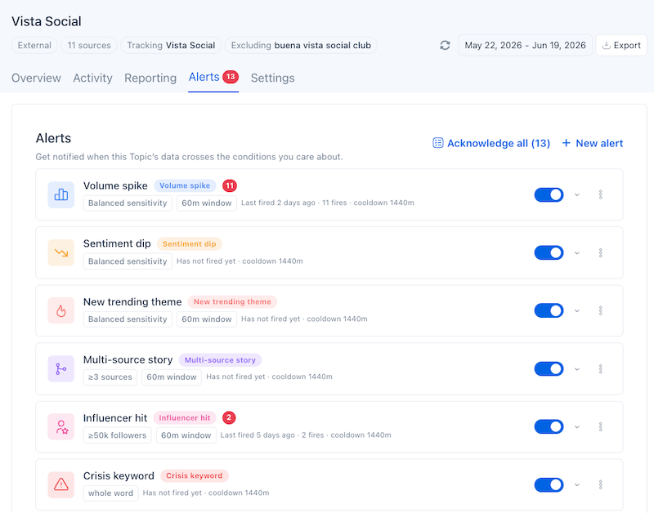The width and height of the screenshot is (654, 513).
Task: Click the Vista Social topic title
Action: (x=47, y=21)
